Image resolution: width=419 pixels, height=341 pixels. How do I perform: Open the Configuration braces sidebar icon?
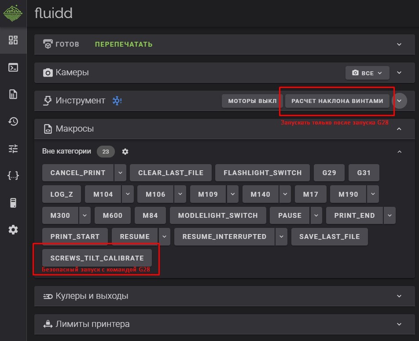click(13, 176)
